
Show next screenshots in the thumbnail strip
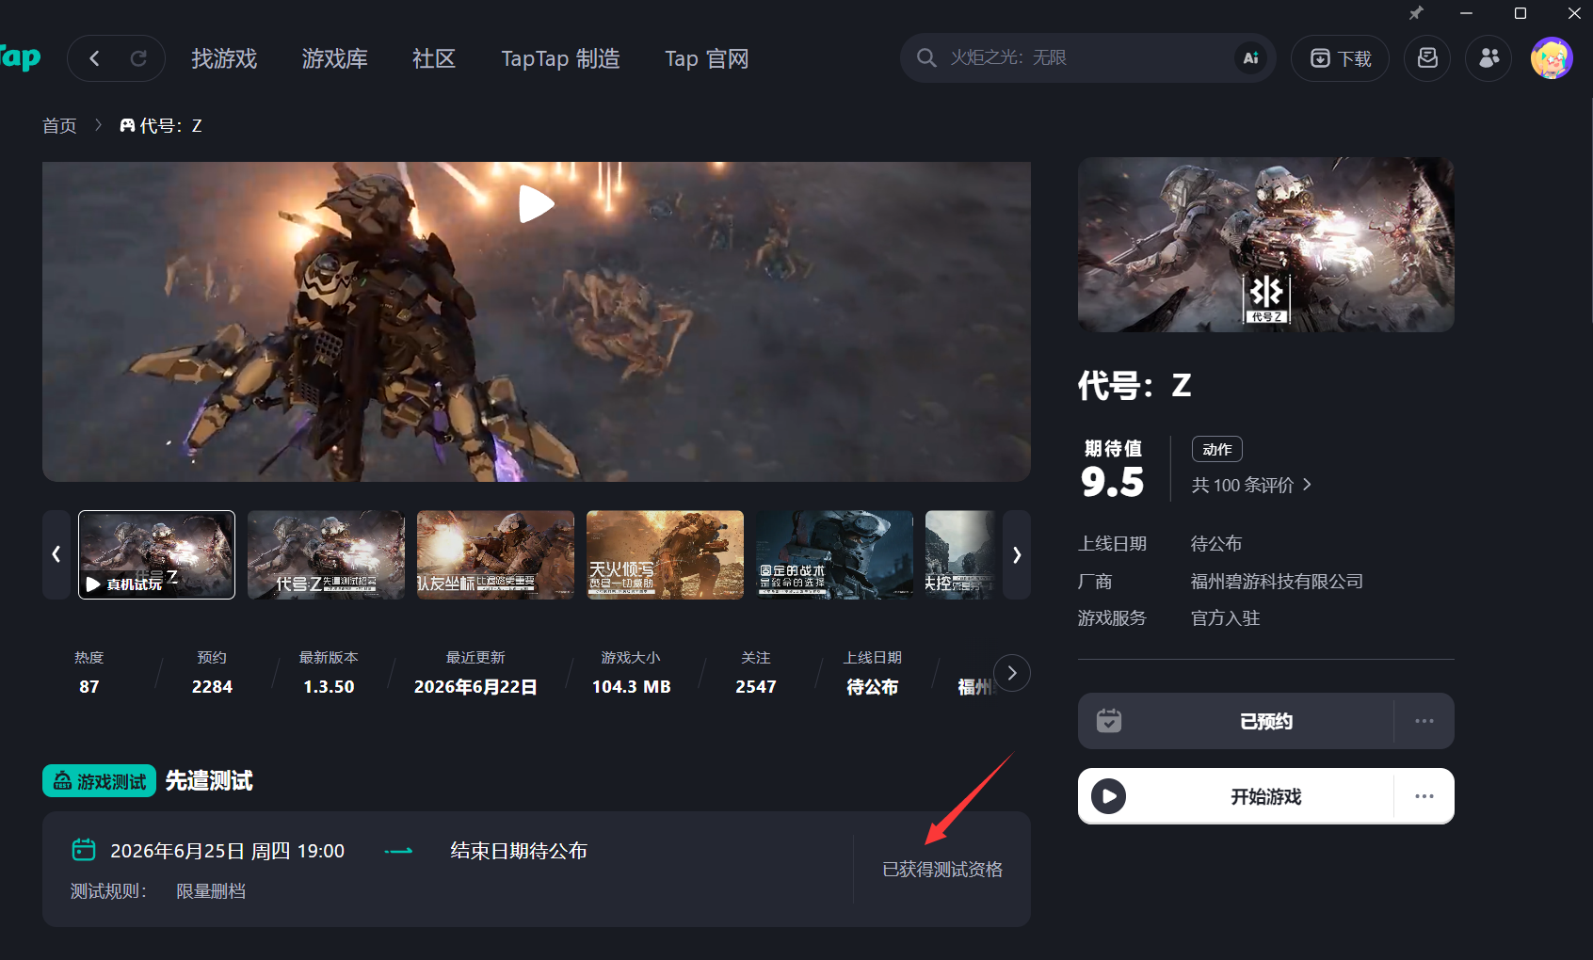point(1017,554)
